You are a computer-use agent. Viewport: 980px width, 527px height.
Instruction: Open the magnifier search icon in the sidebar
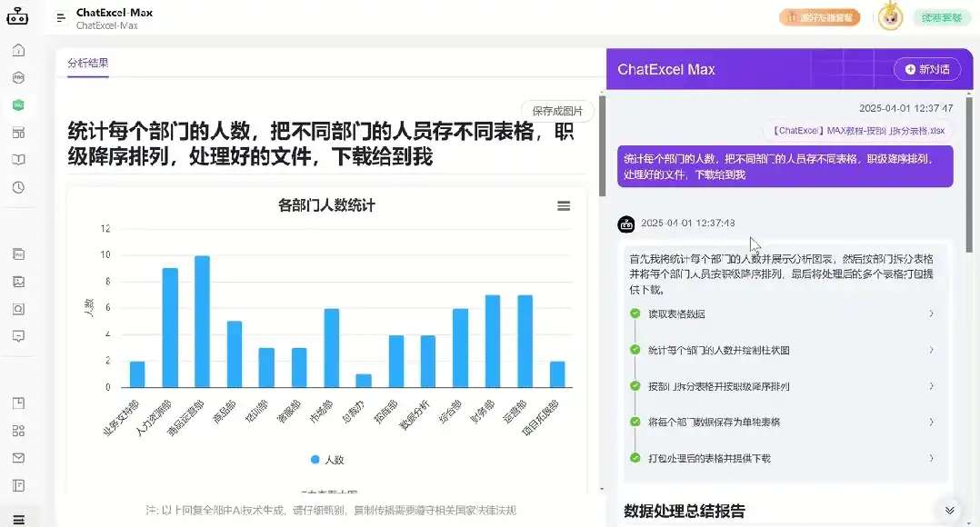pyautogui.click(x=19, y=309)
